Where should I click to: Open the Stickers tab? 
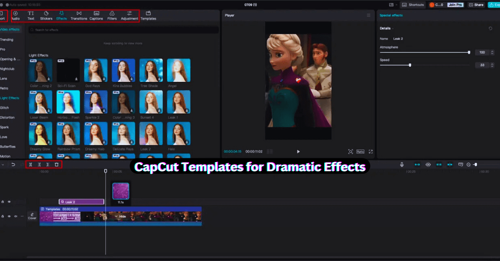[46, 16]
